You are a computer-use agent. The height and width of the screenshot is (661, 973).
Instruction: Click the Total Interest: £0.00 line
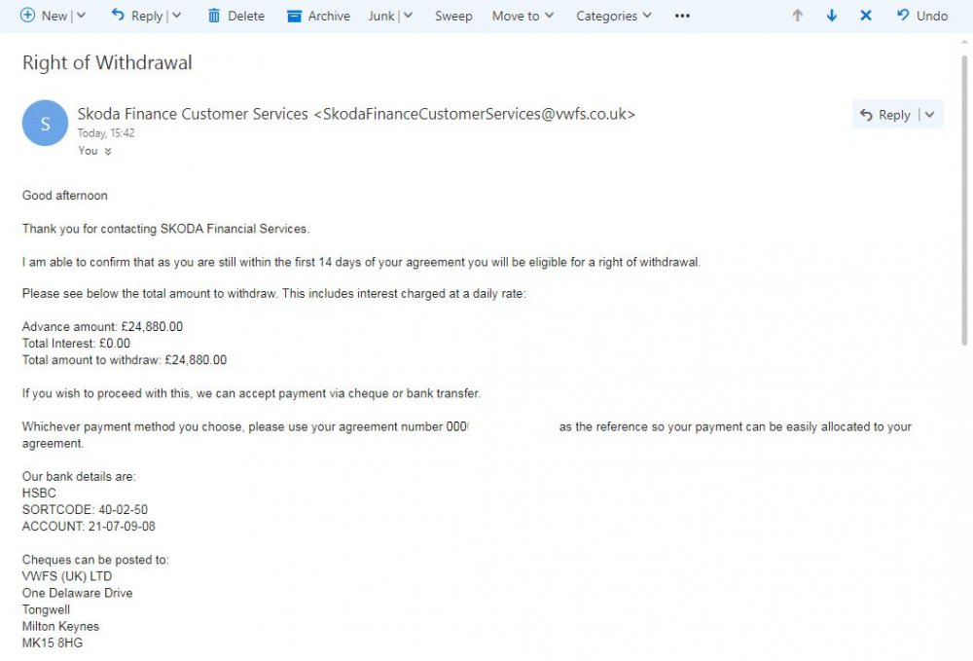[x=76, y=344]
